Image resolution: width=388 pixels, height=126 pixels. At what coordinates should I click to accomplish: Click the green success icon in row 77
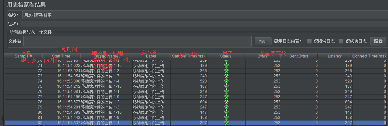click(x=226, y=96)
